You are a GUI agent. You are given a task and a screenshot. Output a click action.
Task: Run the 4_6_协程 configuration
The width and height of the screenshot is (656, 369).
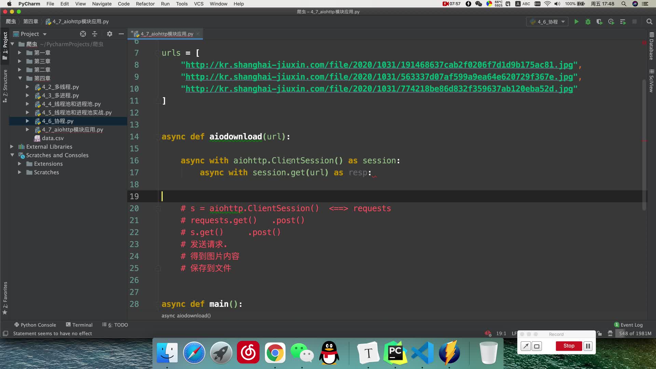coord(576,22)
